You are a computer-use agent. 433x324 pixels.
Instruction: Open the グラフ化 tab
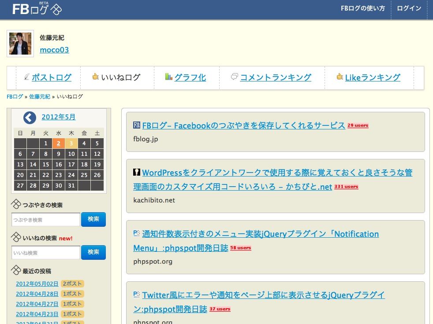190,77
